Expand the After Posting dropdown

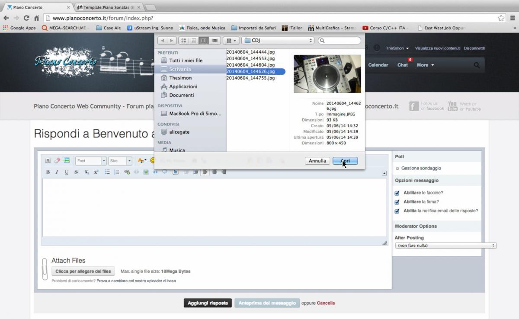tap(445, 246)
